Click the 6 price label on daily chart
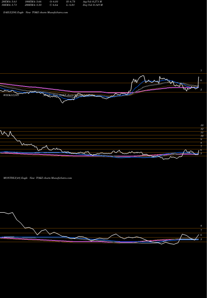 [x=201, y=80]
